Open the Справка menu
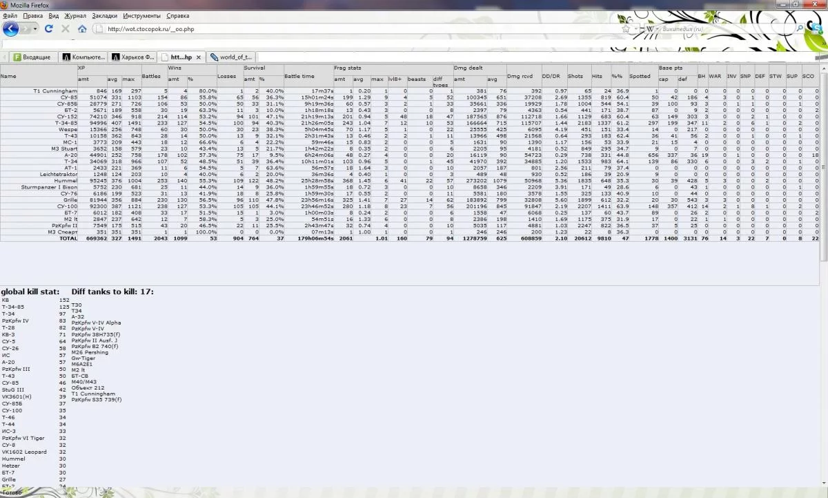Viewport: 828px width, 498px height. pyautogui.click(x=178, y=15)
